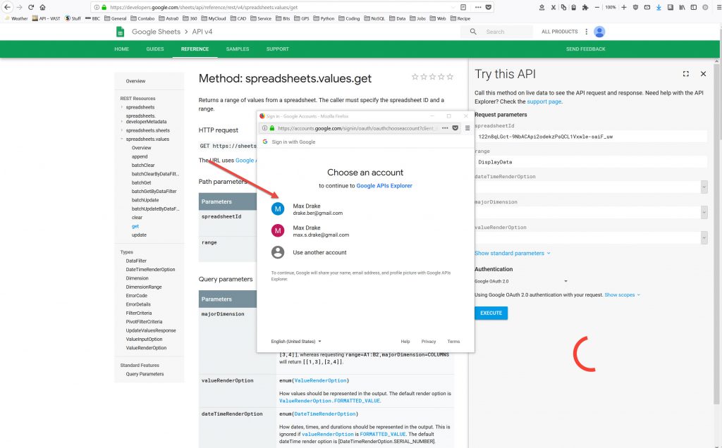Open the Google OAuth 2.0 authentication dropdown
Image resolution: width=722 pixels, height=448 pixels.
pos(522,281)
